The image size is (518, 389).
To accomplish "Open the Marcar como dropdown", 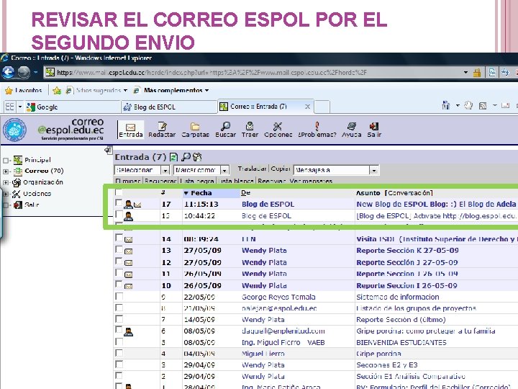I will click(x=201, y=170).
